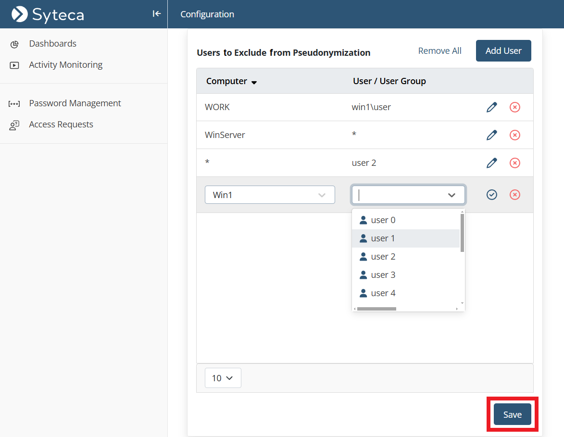Delete the user 2 exclusion row
Image resolution: width=564 pixels, height=437 pixels.
point(514,163)
